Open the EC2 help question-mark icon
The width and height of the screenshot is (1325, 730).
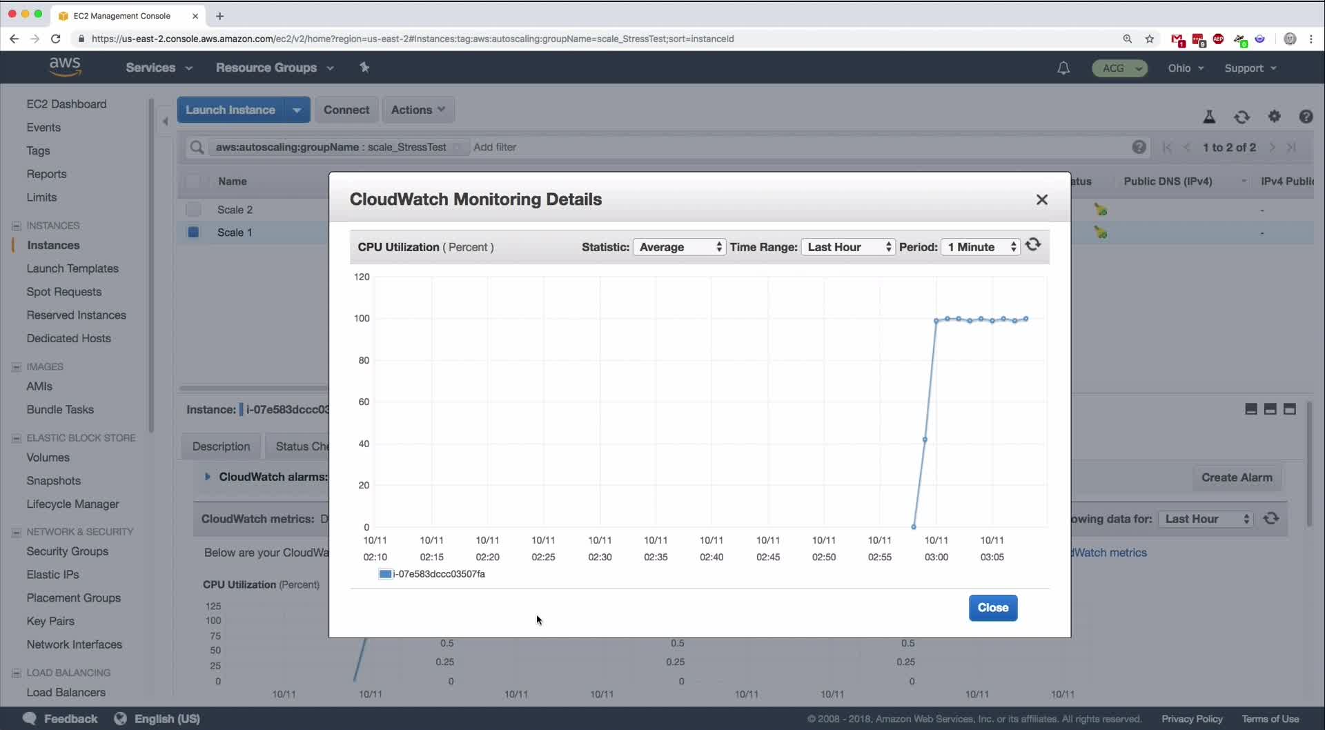tap(1306, 117)
